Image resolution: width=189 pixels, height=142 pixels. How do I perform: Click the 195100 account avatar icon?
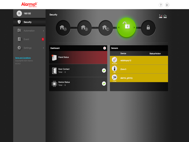(x=19, y=14)
